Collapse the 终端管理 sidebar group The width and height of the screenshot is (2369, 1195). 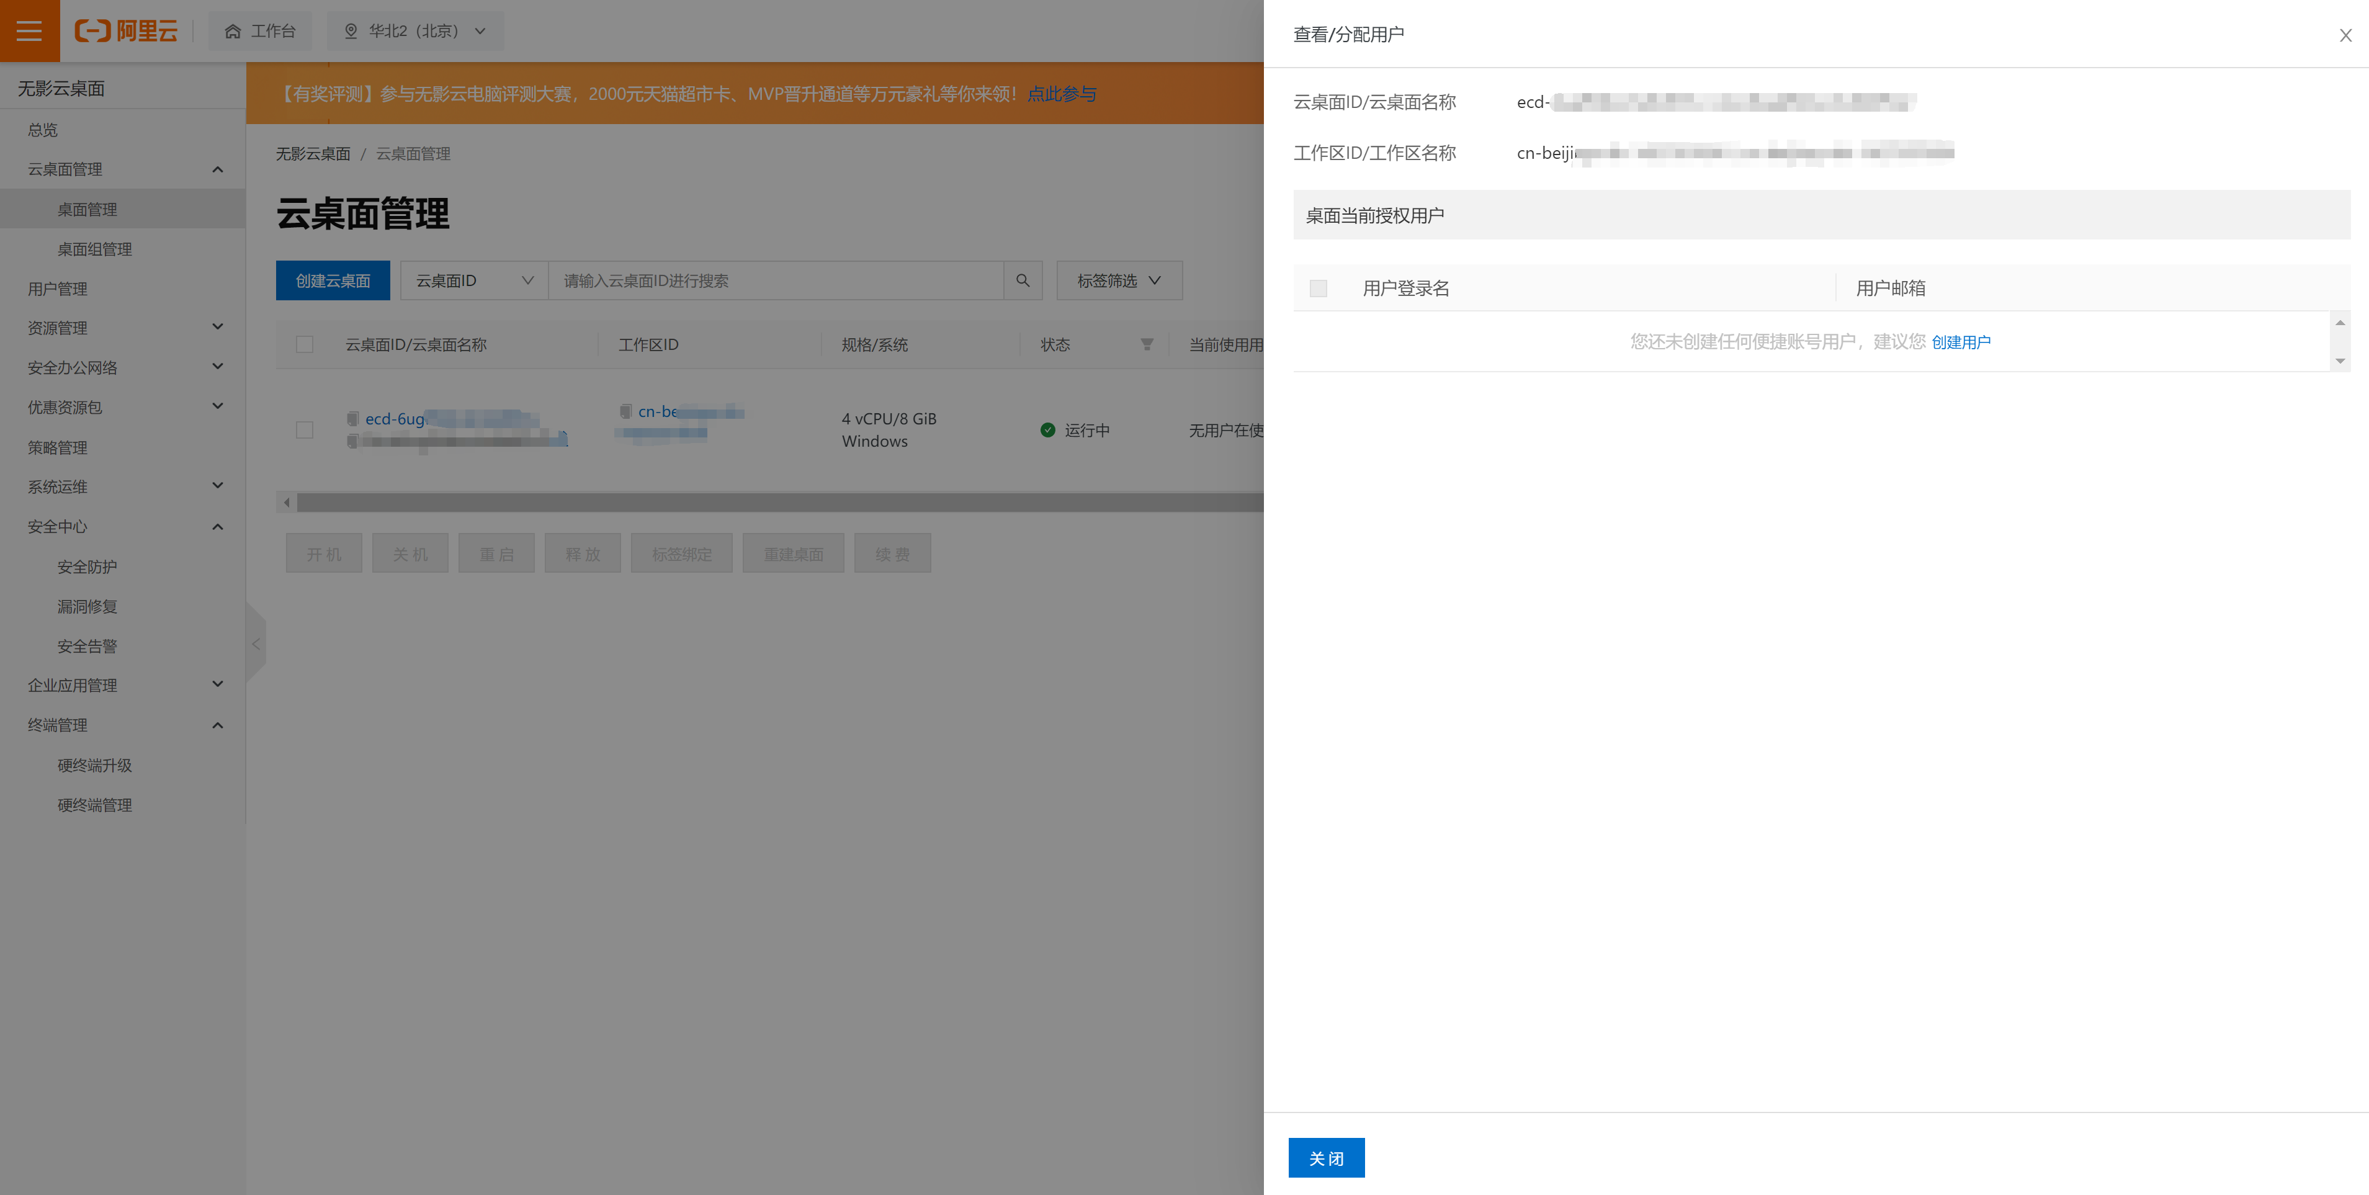(217, 725)
